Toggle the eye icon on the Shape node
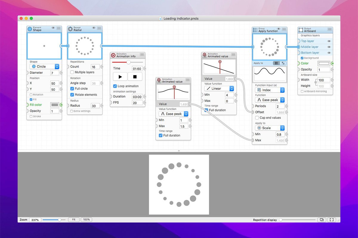This screenshot has height=238, width=358. (x=53, y=28)
